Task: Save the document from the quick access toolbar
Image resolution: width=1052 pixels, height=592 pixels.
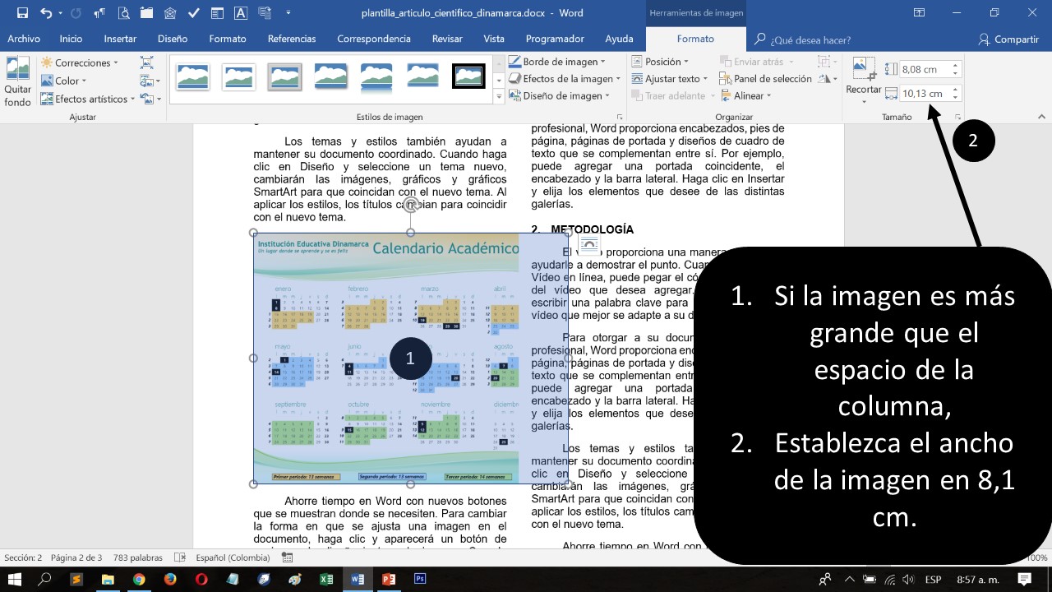Action: coord(22,13)
